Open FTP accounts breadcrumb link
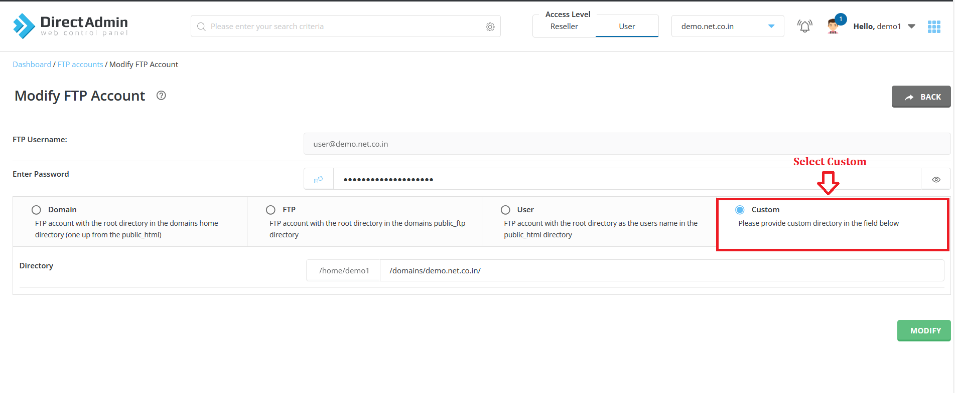 80,65
